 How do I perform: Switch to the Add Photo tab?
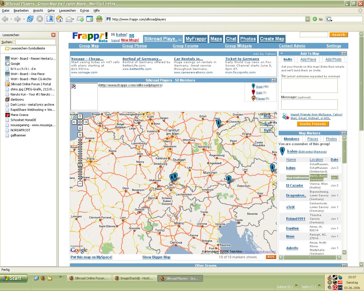pyautogui.click(x=333, y=59)
